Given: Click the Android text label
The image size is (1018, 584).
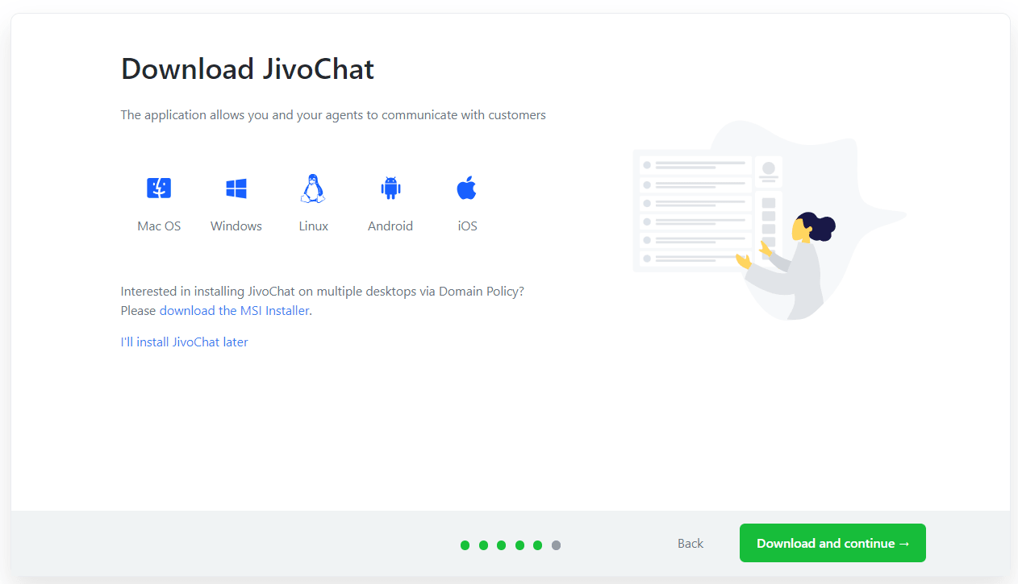Looking at the screenshot, I should point(390,226).
